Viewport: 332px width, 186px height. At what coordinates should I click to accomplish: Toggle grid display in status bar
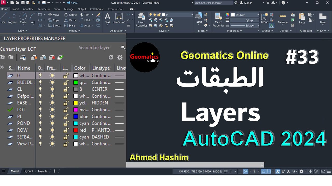[x=226, y=171]
